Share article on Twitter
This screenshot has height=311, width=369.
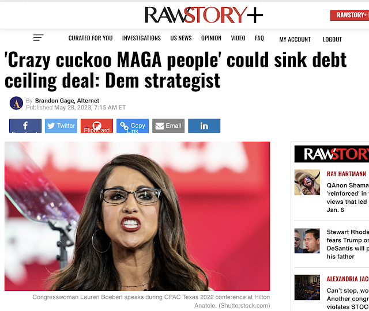[x=61, y=126]
